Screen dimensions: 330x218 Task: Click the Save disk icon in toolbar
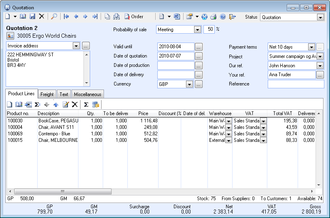coord(32,17)
